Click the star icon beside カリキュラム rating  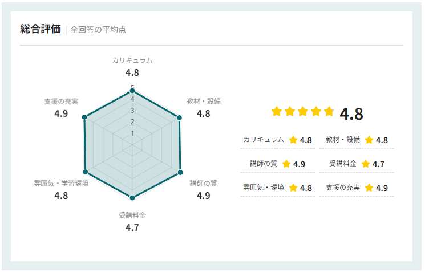tap(293, 140)
